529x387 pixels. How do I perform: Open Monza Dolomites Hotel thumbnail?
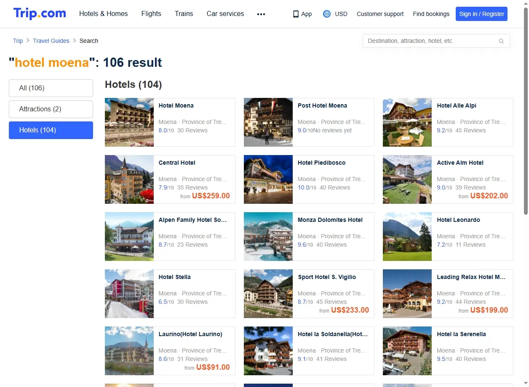pyautogui.click(x=268, y=237)
